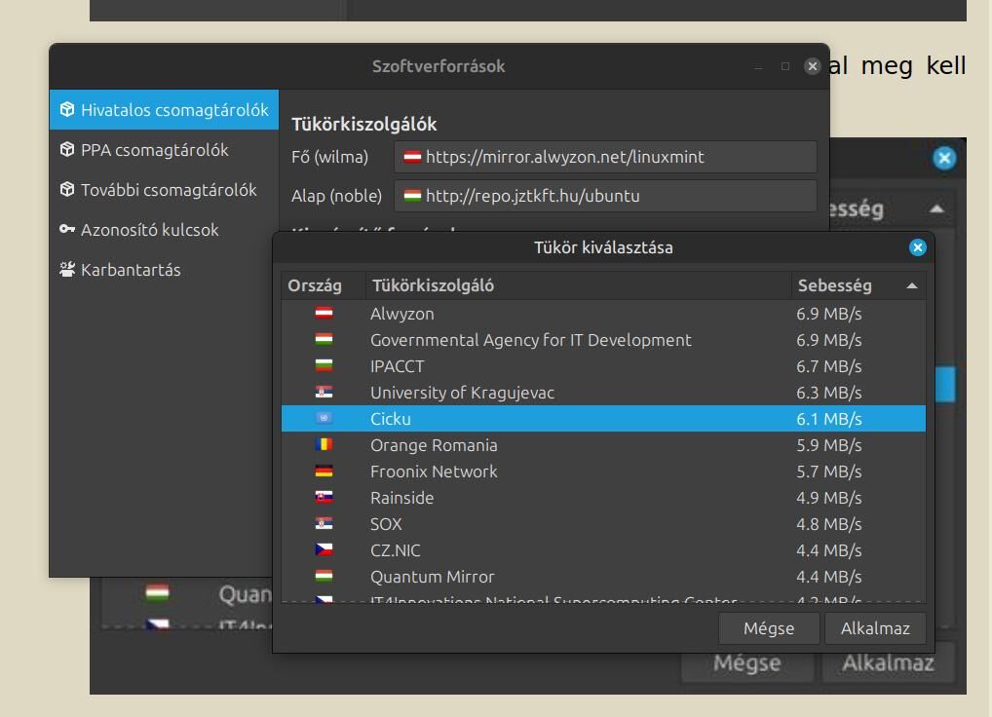Click the Alap (noble) mirror URL field
This screenshot has height=717, width=992.
[605, 196]
